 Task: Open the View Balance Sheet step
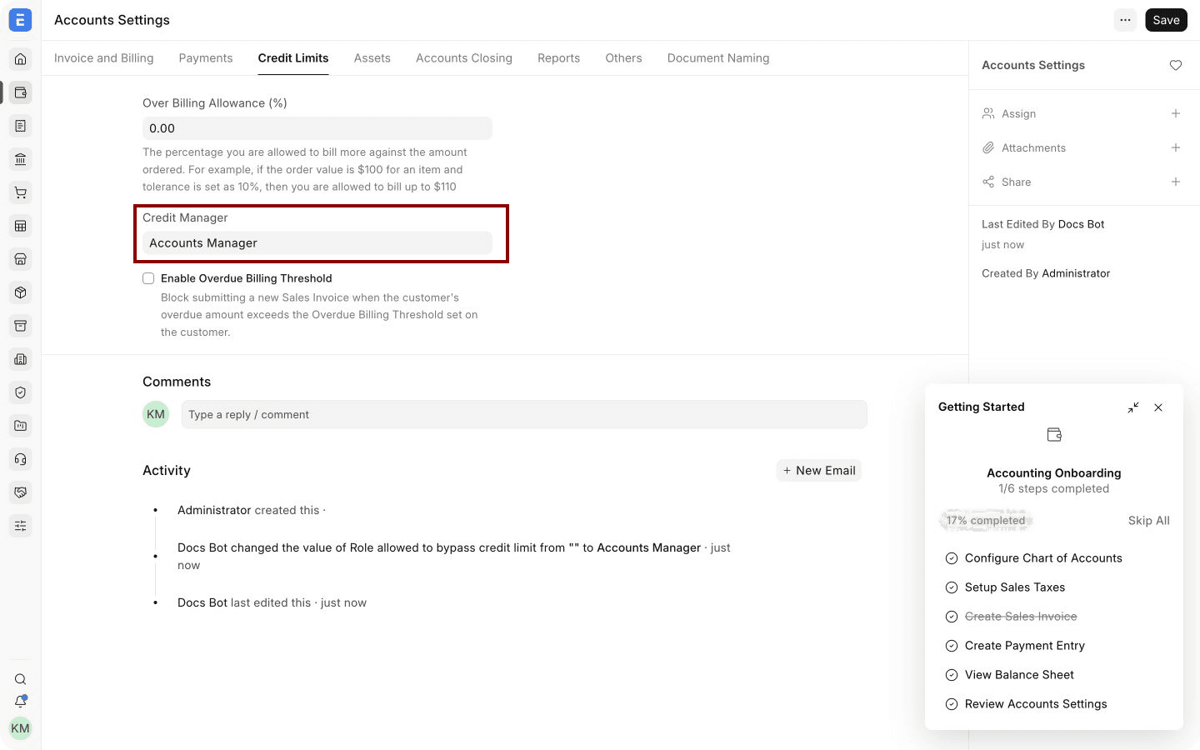[x=1019, y=675]
